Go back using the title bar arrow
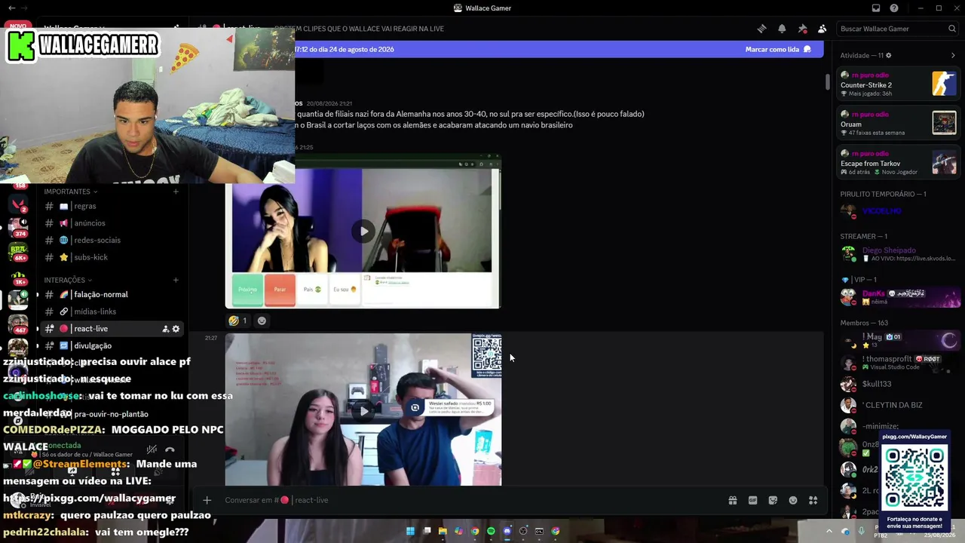The height and width of the screenshot is (543, 965). (11, 8)
